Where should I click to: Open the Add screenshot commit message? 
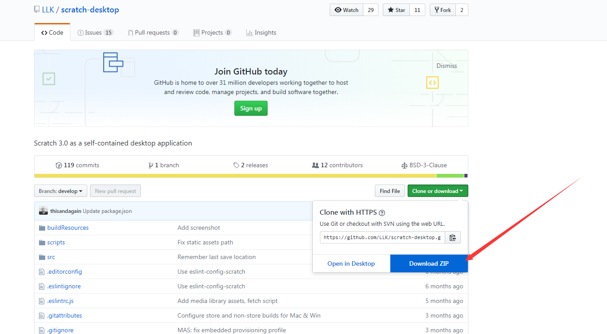(199, 228)
